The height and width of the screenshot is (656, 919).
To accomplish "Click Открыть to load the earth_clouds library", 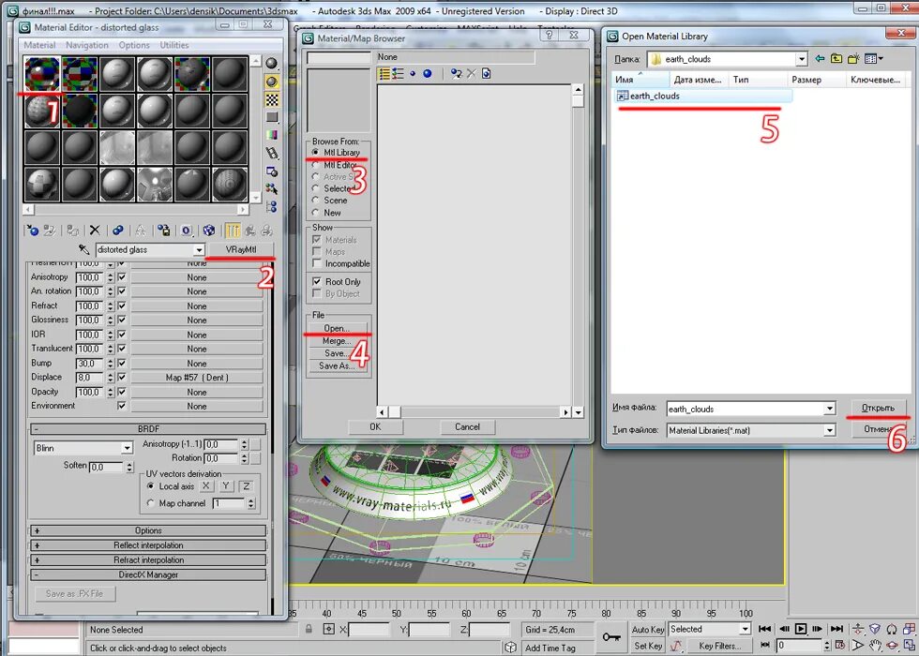I will point(877,409).
